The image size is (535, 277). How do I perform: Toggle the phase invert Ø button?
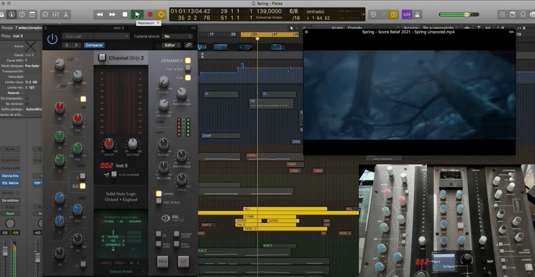(x=159, y=234)
